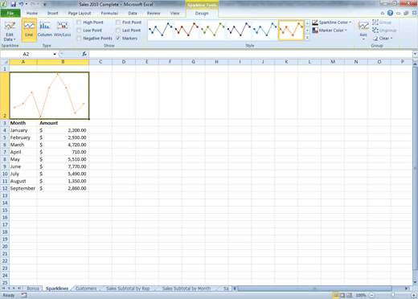Click the Undo icon
418x299 pixels.
(x=21, y=4)
